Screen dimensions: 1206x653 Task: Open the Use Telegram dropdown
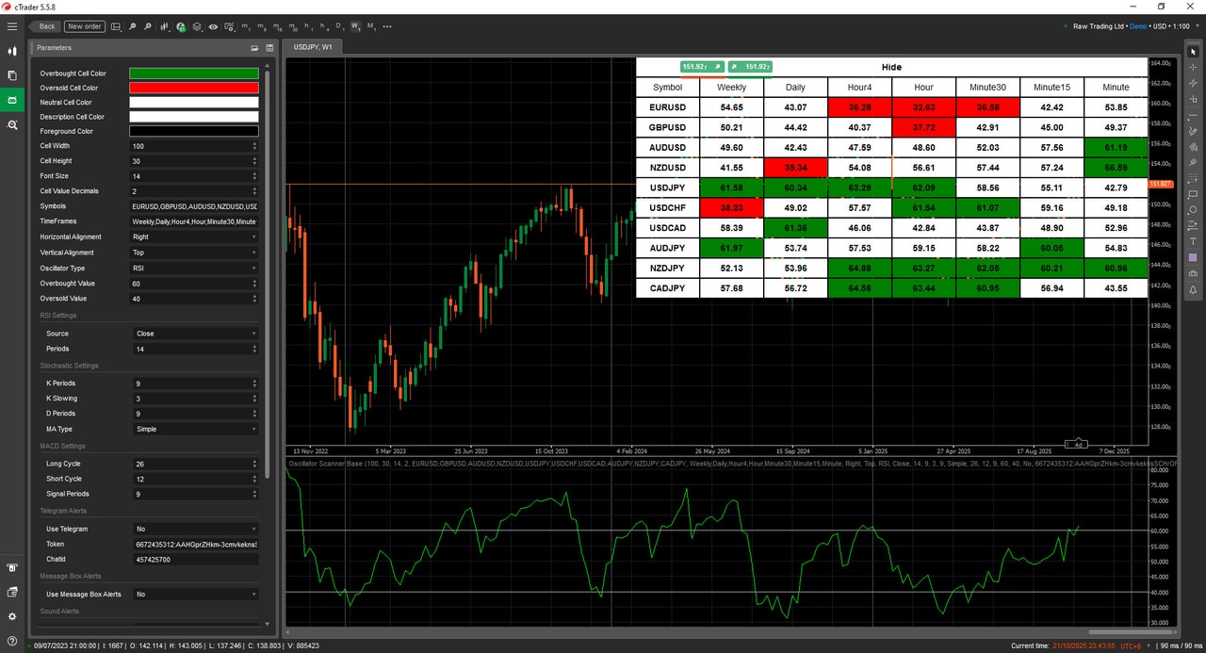click(x=195, y=529)
